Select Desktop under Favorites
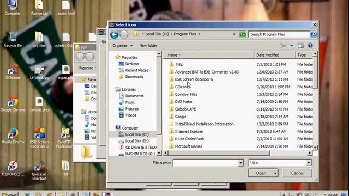 (132, 64)
